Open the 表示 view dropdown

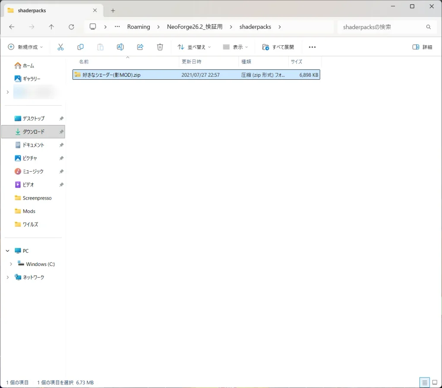(235, 47)
